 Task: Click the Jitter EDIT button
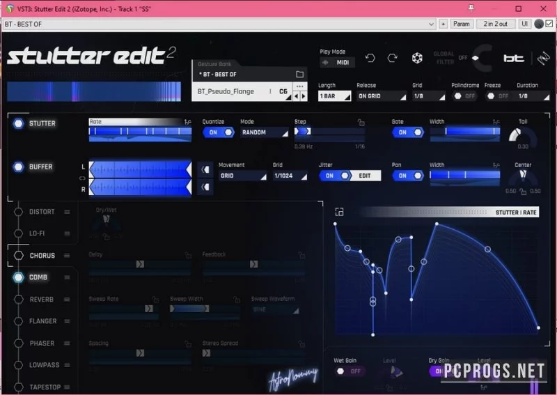[366, 176]
